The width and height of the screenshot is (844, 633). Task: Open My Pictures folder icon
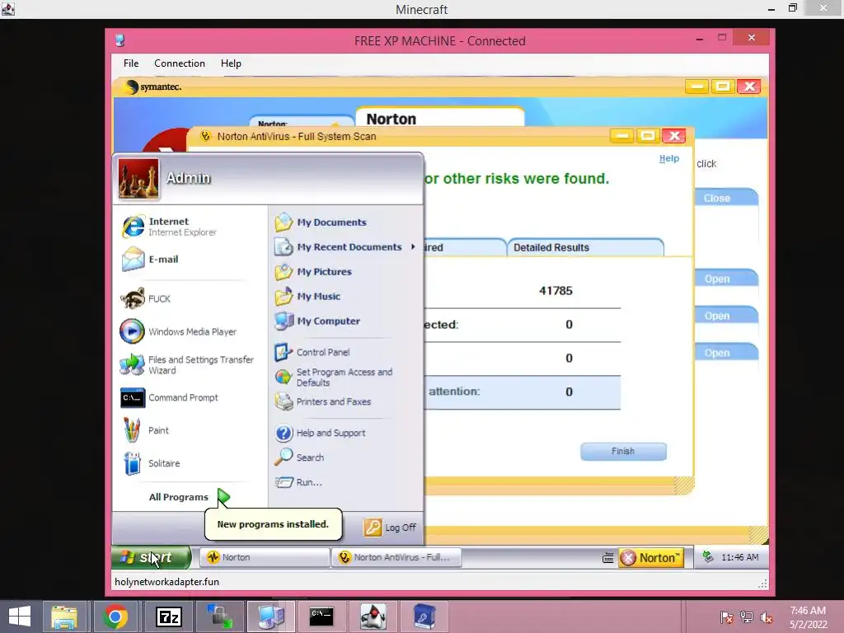pos(284,271)
